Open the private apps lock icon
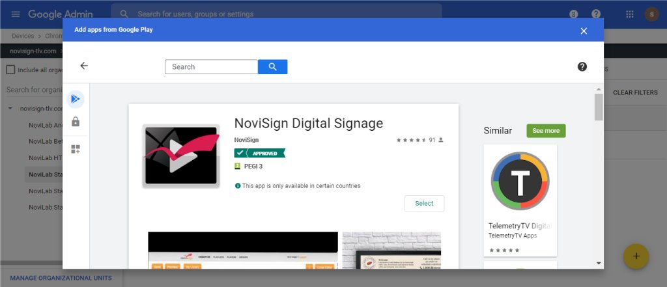 [76, 122]
